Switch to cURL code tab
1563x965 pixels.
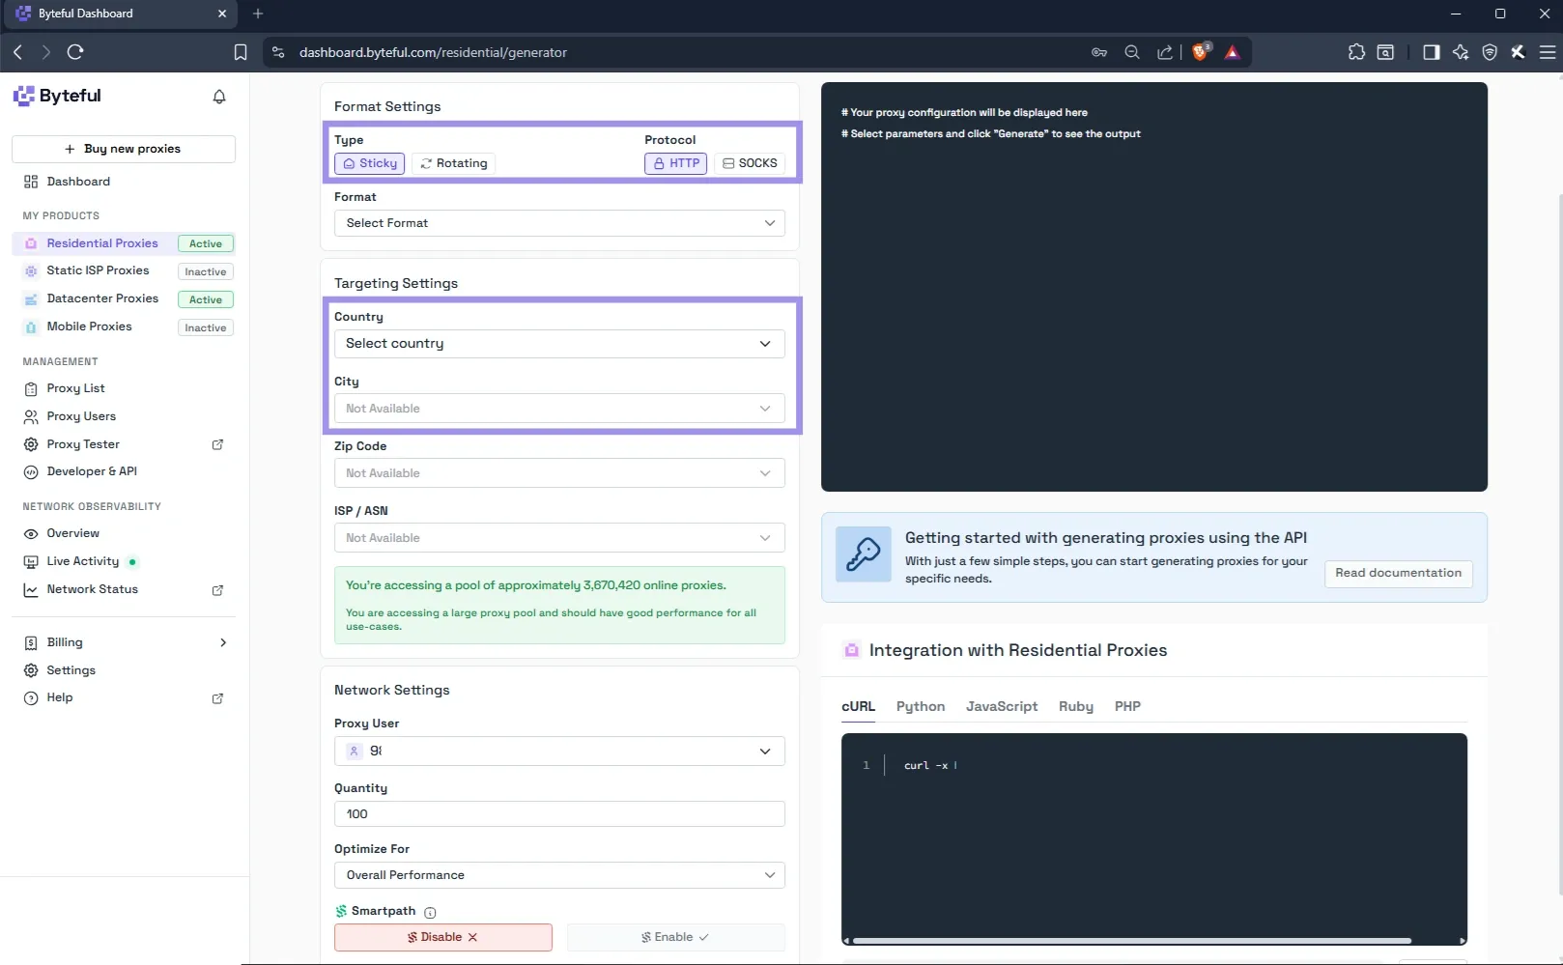click(x=858, y=706)
